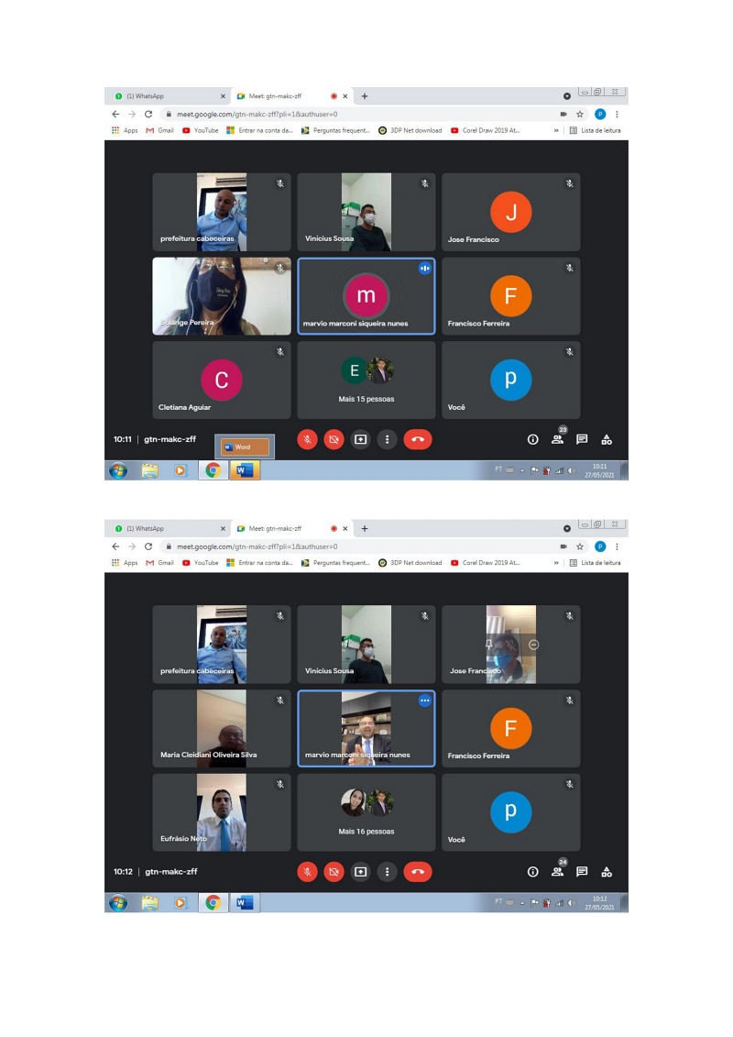Screen dimensions: 733x1037
Task: Click present screen in the lower meeting window
Action: tap(361, 872)
